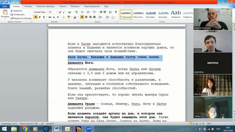Viewport: 235px width, 132px height.
Task: Open the Файл tab
Action: point(5,7)
